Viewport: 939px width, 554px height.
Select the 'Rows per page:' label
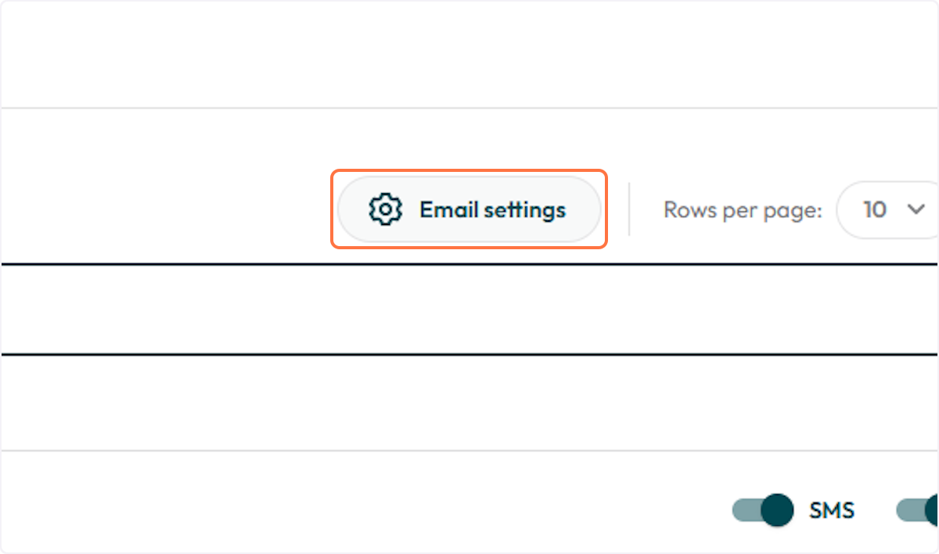point(742,209)
